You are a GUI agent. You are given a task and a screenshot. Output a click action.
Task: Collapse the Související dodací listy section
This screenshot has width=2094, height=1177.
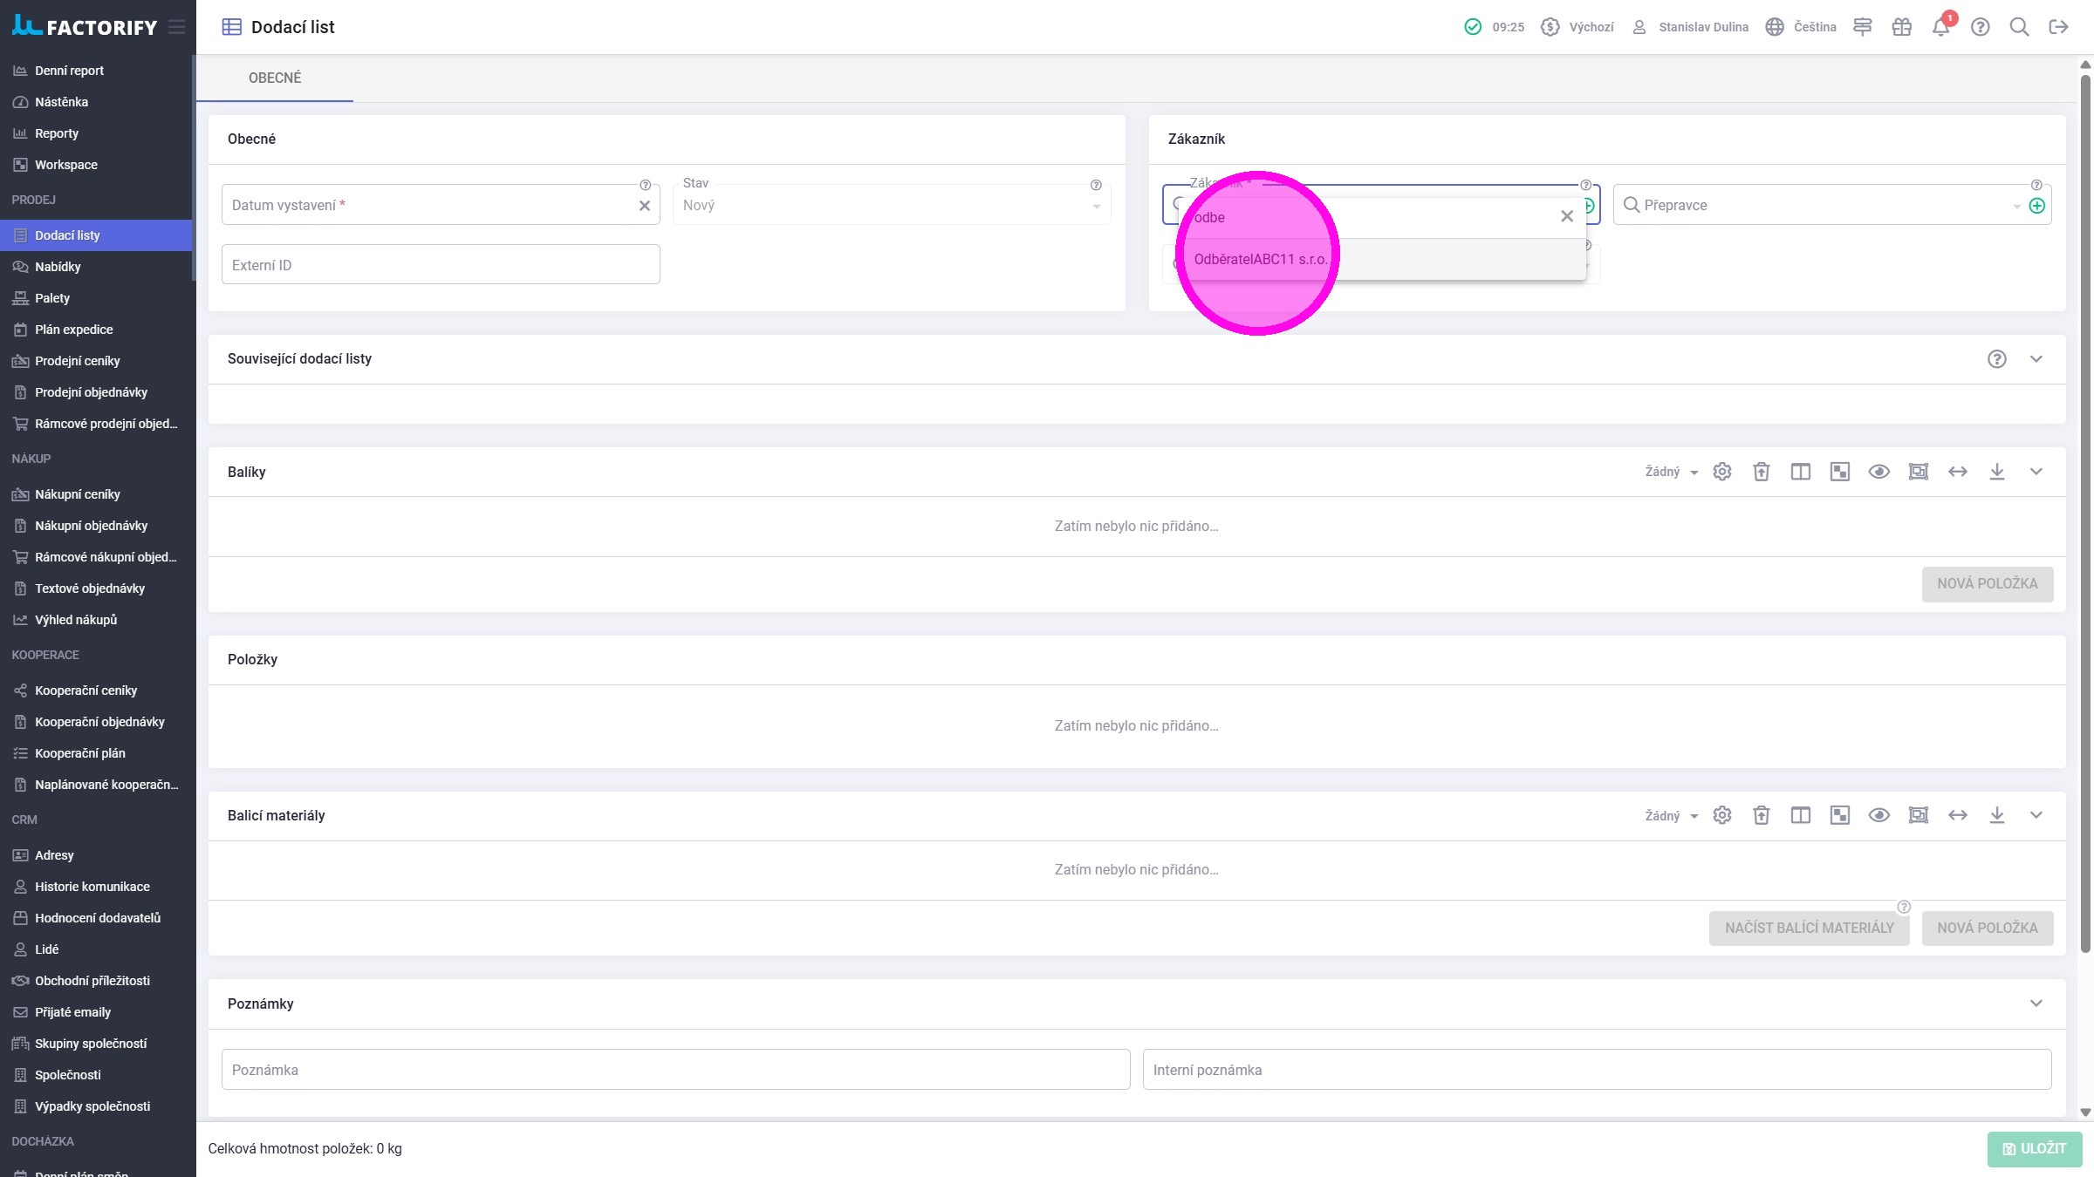coord(2036,359)
